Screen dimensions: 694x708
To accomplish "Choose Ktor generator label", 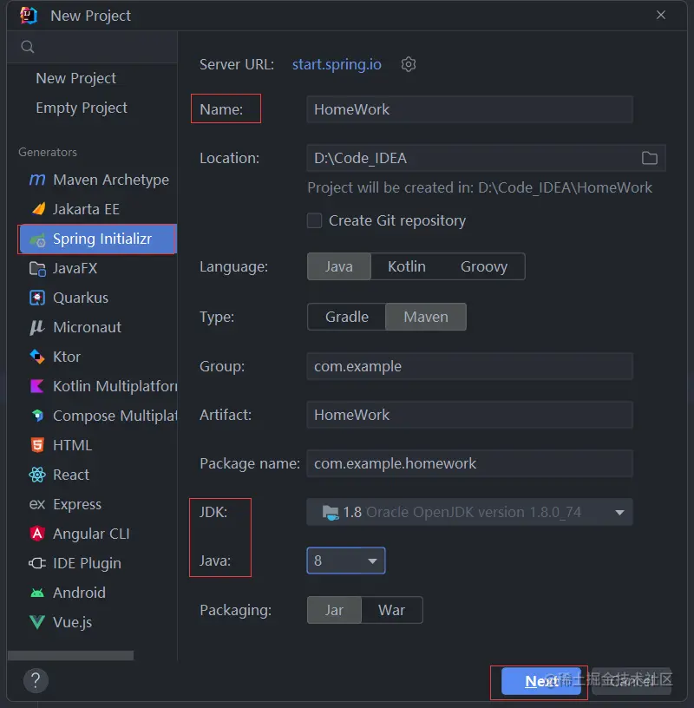I will point(67,357).
